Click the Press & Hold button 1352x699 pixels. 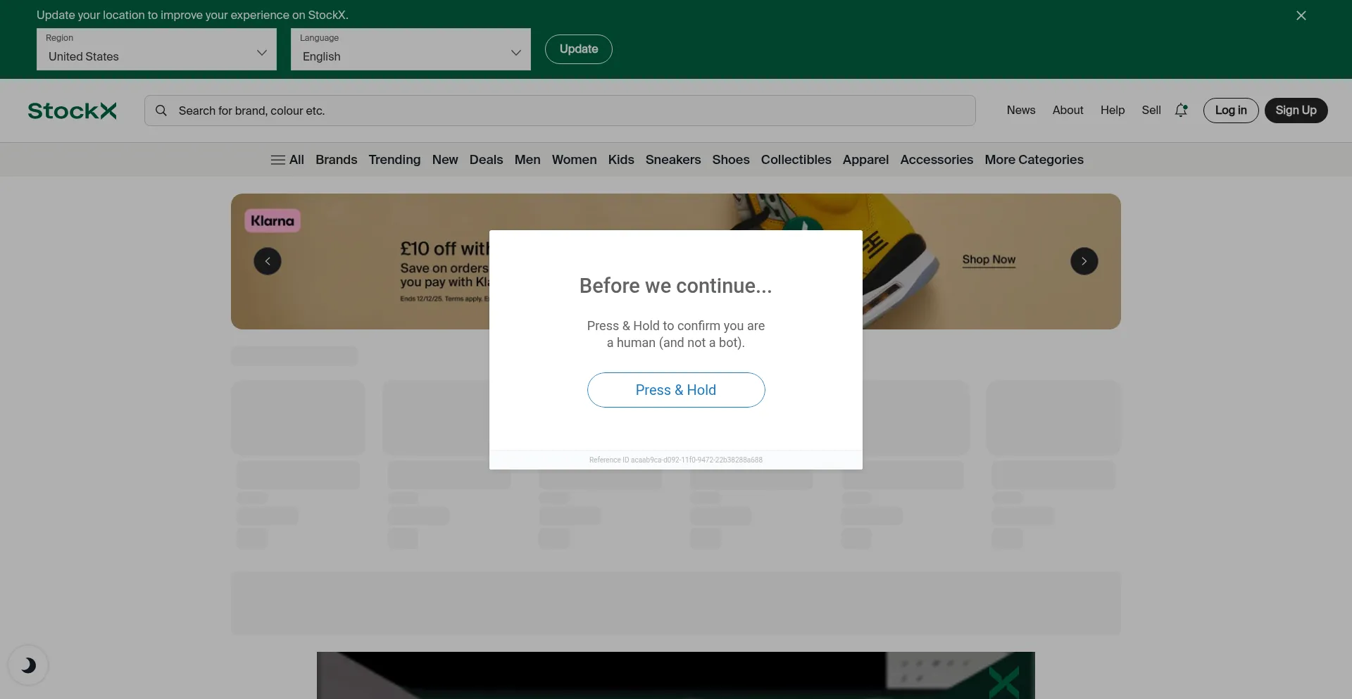point(676,390)
